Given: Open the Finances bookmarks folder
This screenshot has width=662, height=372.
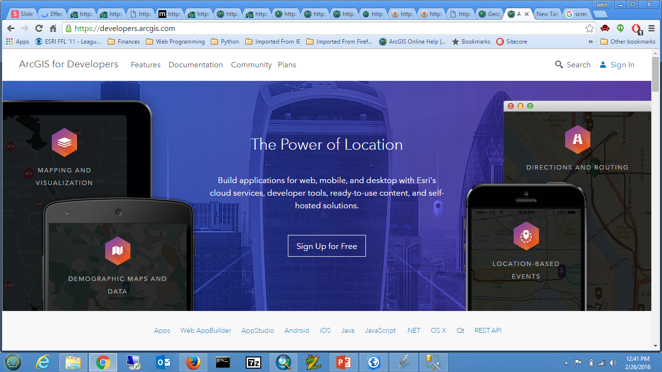Looking at the screenshot, I should [124, 42].
